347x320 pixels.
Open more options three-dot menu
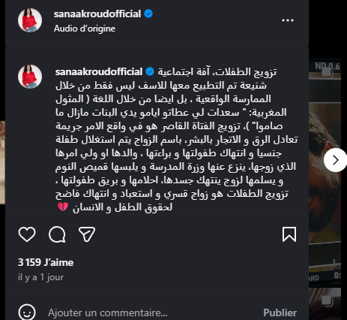tap(288, 20)
